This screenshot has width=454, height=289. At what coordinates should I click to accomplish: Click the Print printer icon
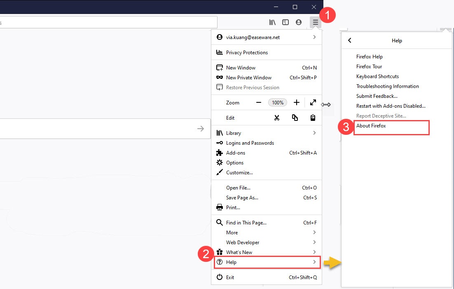(x=219, y=207)
